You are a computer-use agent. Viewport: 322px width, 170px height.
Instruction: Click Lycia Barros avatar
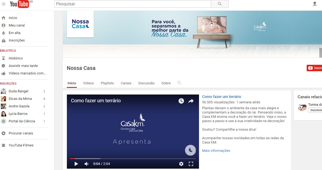(x=3, y=114)
